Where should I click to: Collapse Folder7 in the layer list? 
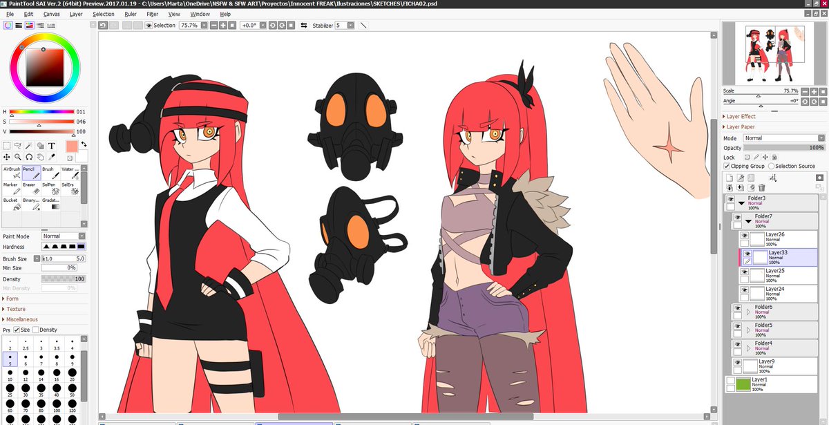750,221
